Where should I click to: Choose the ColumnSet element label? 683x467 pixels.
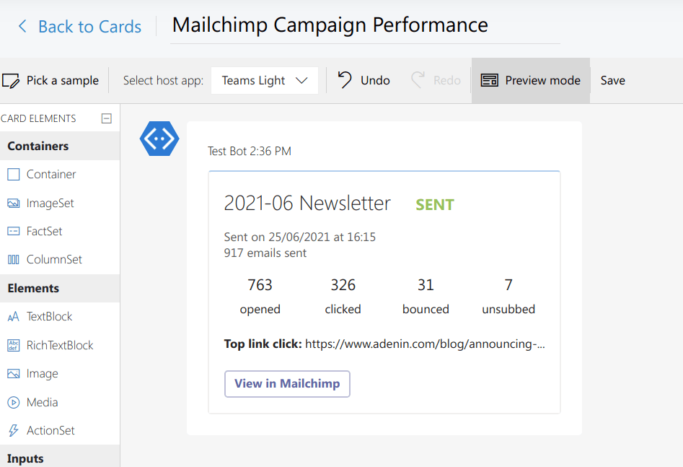pyautogui.click(x=54, y=259)
